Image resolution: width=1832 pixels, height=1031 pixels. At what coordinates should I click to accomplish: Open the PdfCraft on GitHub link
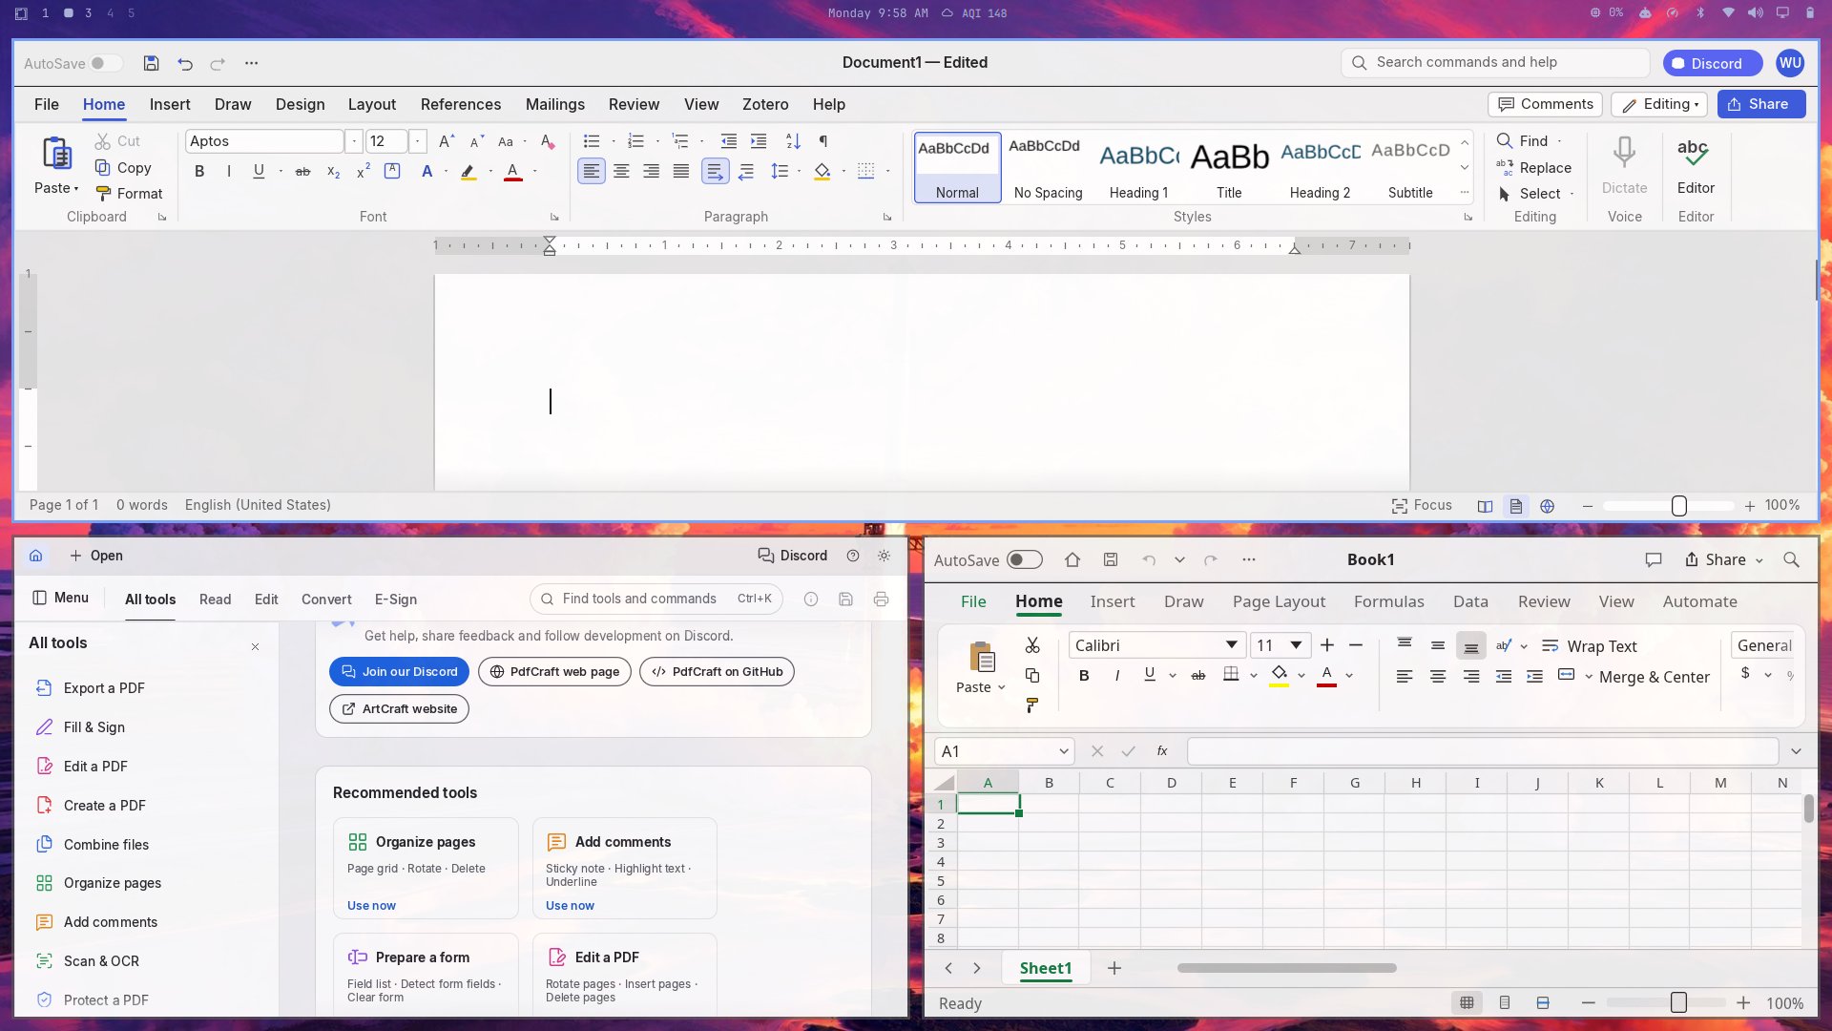[x=717, y=672]
